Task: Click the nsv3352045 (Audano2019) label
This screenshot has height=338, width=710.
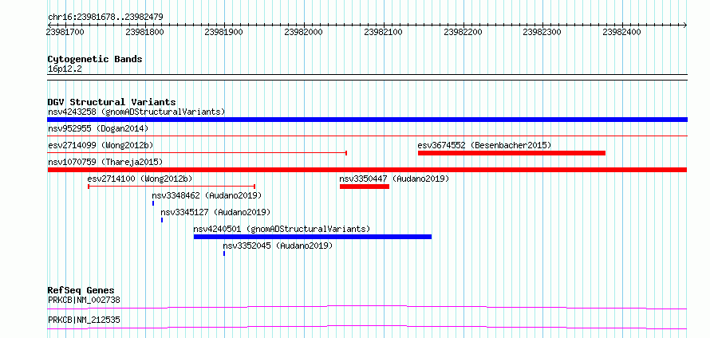Action: pyautogui.click(x=278, y=246)
